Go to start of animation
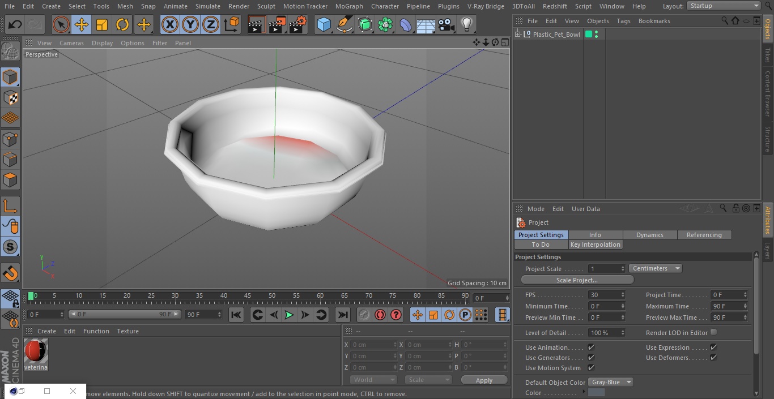The image size is (774, 399). (x=236, y=315)
